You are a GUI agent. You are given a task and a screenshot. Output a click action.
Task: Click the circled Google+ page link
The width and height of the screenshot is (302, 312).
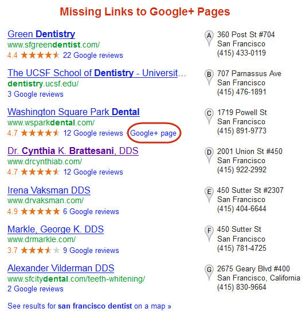(153, 133)
